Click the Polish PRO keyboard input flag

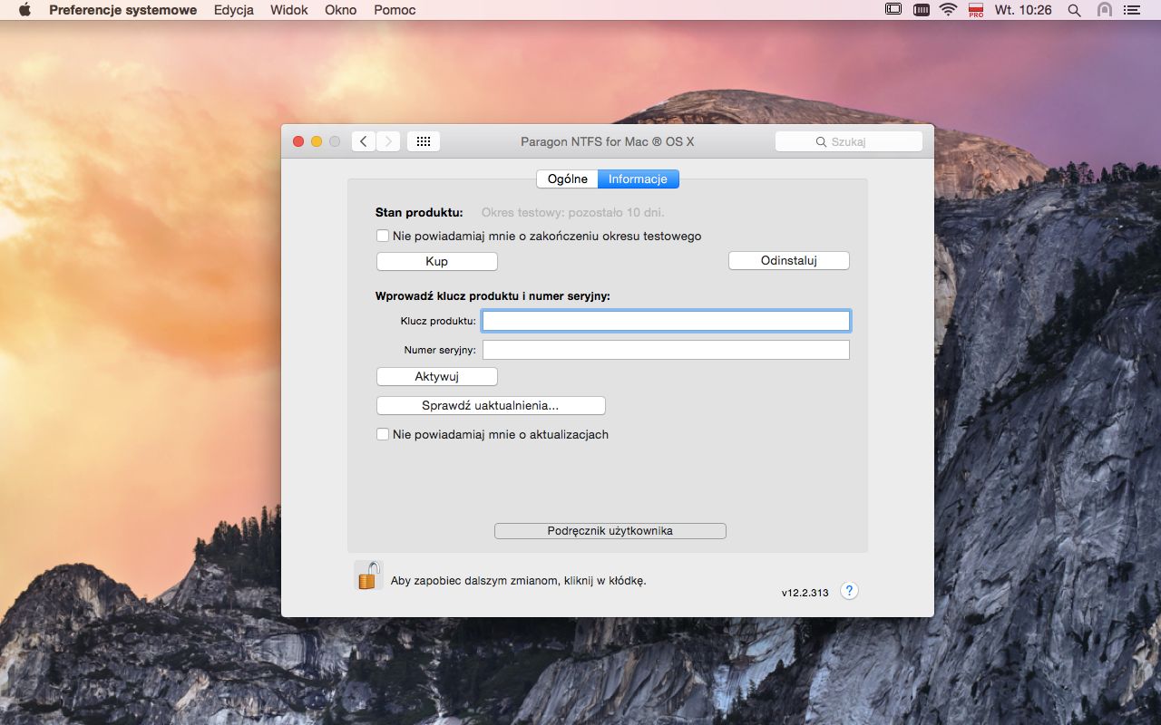tap(976, 10)
